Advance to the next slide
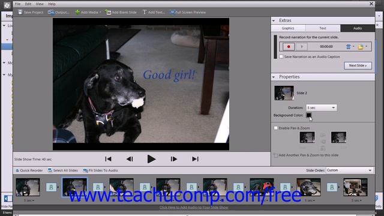This screenshot has width=384, height=216. coord(173,159)
